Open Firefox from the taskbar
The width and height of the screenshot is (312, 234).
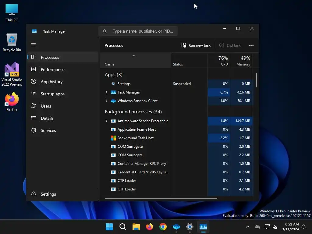tap(149, 227)
